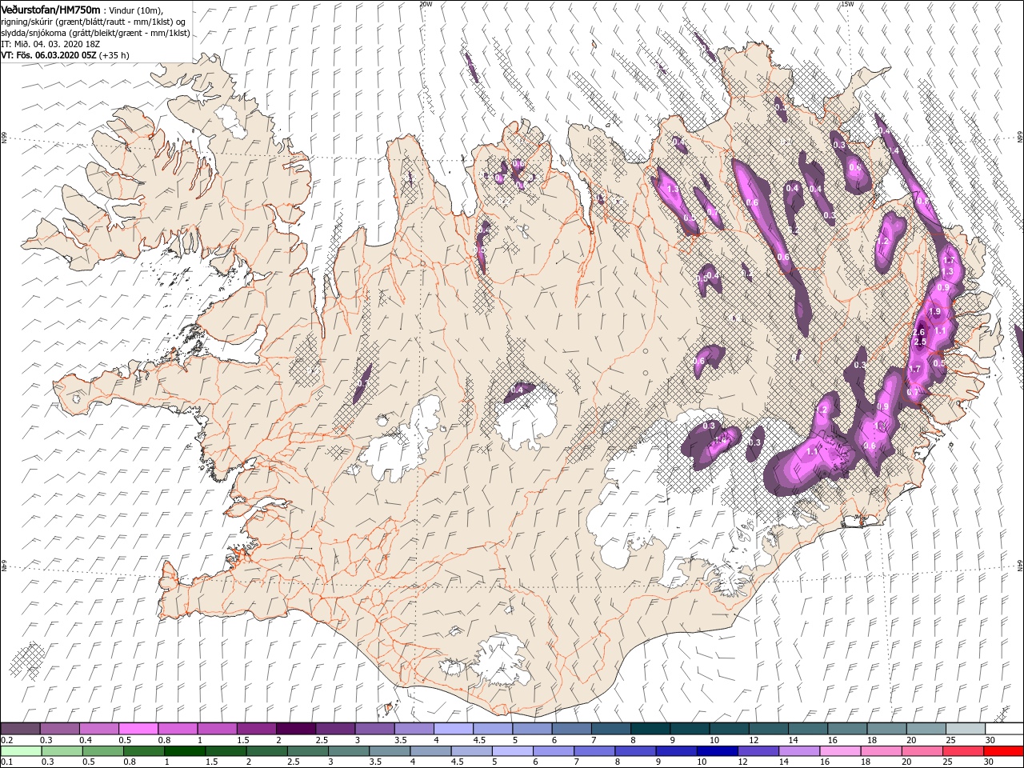Click the '2.6' snowfall value on the map
Viewport: 1024px width, 768px height.
[918, 332]
